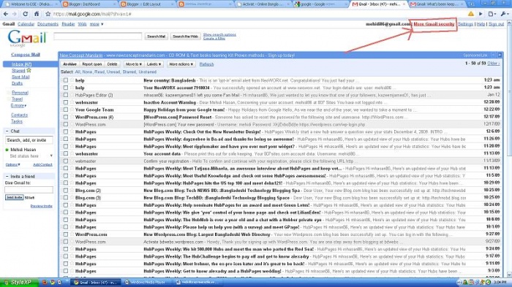Click in the Gmail search box

click(98, 37)
